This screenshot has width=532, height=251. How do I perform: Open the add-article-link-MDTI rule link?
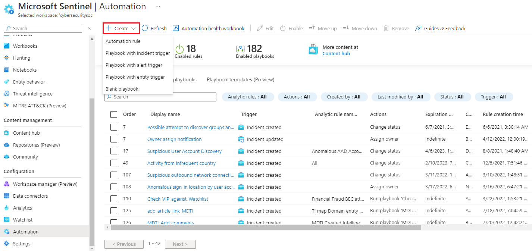[170, 211]
